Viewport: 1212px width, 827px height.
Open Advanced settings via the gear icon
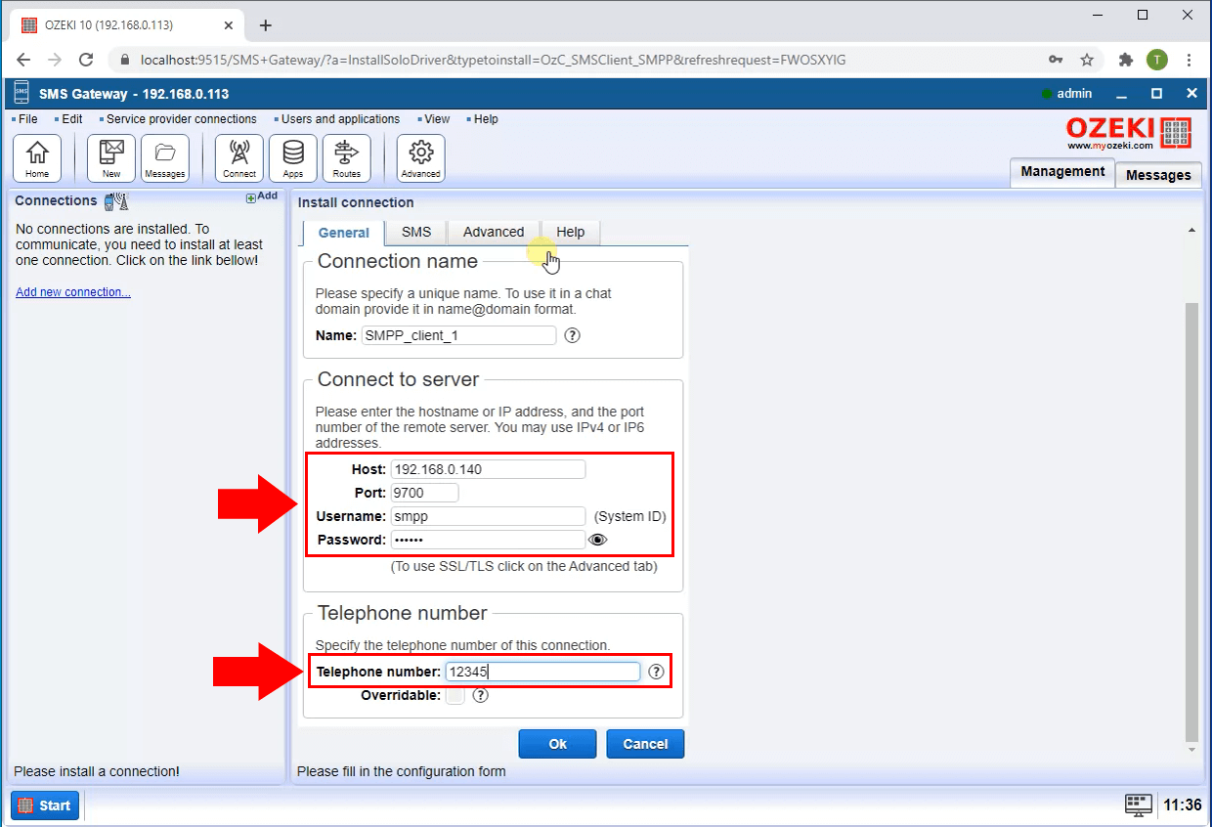coord(419,156)
